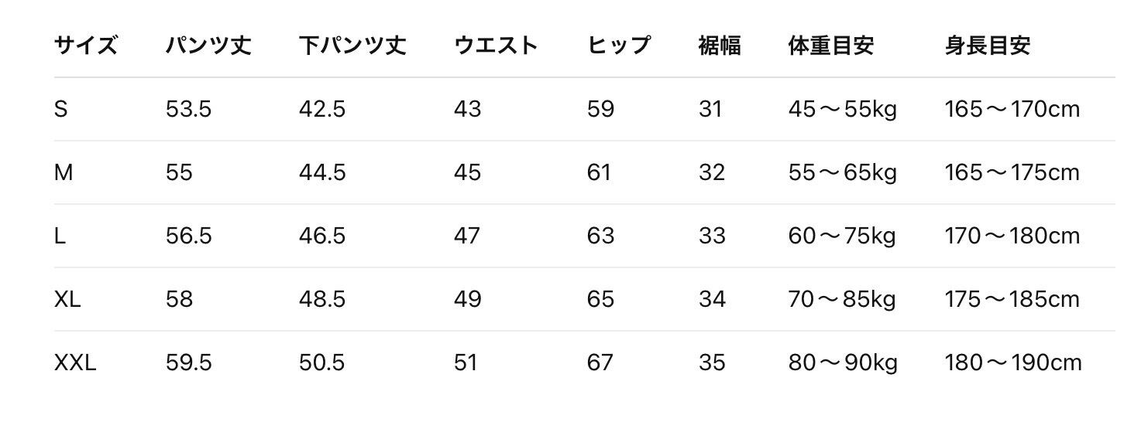
Task: Click the S size row label
Action: tap(61, 110)
